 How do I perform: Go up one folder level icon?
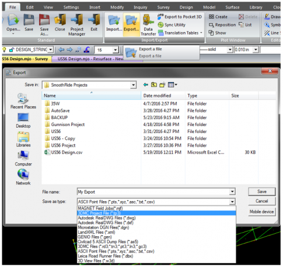coord(154,85)
